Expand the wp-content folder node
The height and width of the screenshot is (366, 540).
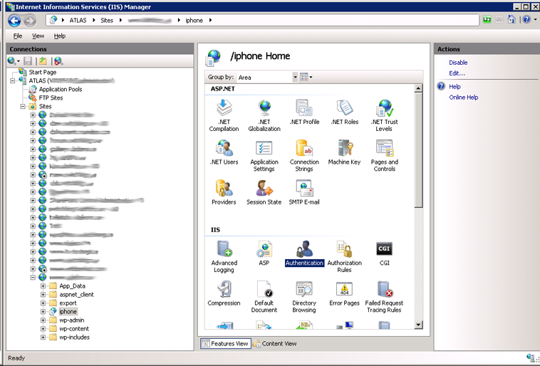point(43,329)
